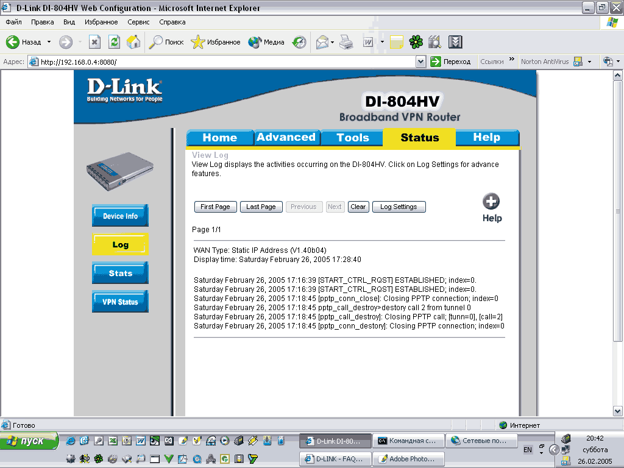Expand the Forward button history dropdown arrow

pos(80,42)
